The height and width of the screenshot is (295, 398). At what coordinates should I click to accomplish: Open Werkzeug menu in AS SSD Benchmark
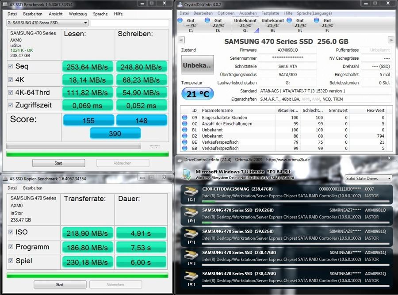pos(78,14)
